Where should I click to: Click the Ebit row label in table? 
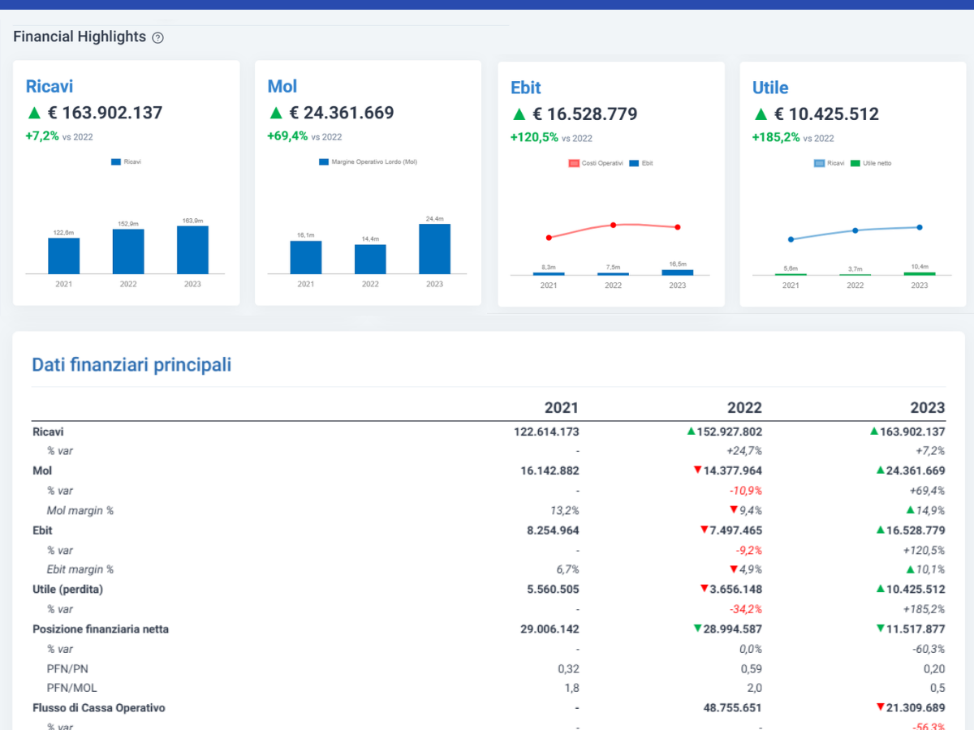point(42,530)
